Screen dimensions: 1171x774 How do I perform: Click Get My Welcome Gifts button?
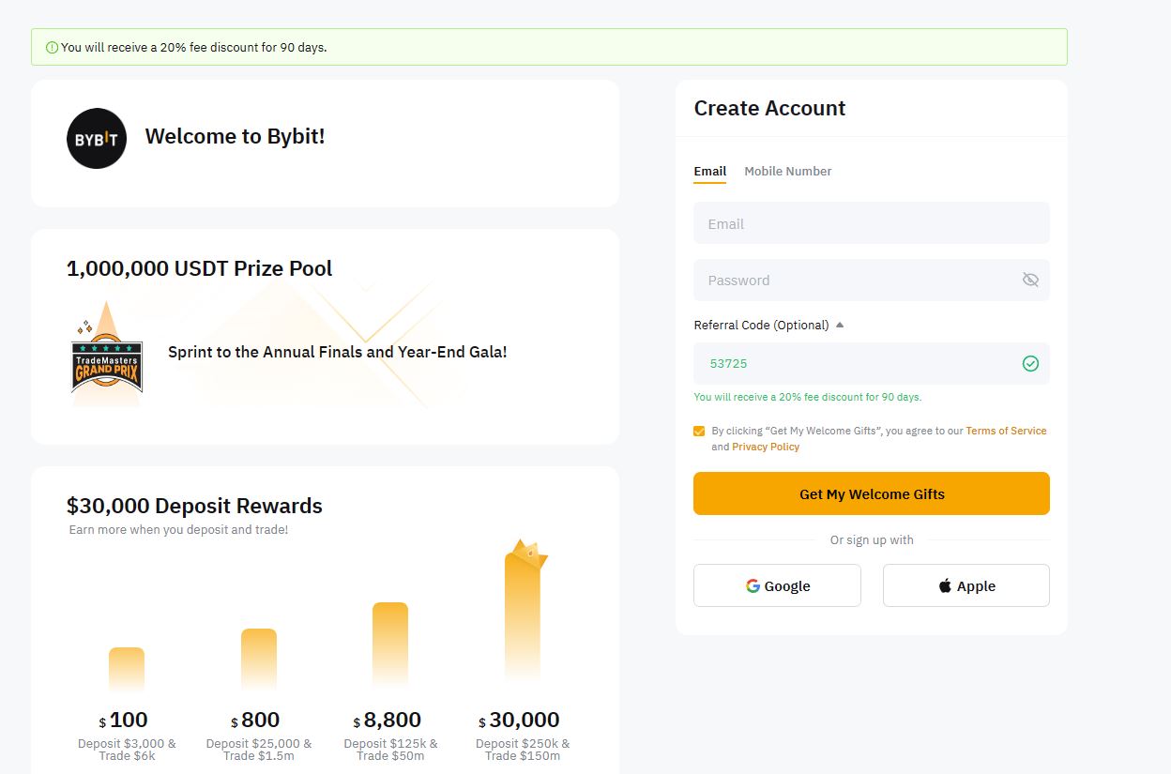pos(872,493)
